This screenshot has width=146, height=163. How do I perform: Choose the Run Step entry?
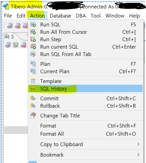[x=86, y=39]
